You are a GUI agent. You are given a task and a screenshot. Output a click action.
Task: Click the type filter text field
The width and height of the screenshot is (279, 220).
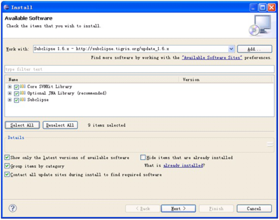139,69
